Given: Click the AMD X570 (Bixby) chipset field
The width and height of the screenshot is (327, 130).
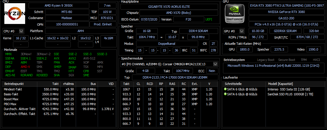Looking at the screenshot, I should [x=179, y=13].
